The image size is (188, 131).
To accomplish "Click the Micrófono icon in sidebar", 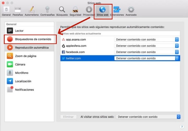I will click(10, 73).
